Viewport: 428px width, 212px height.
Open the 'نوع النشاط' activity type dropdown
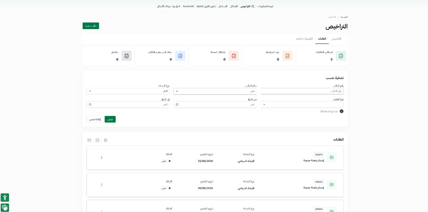click(x=128, y=91)
